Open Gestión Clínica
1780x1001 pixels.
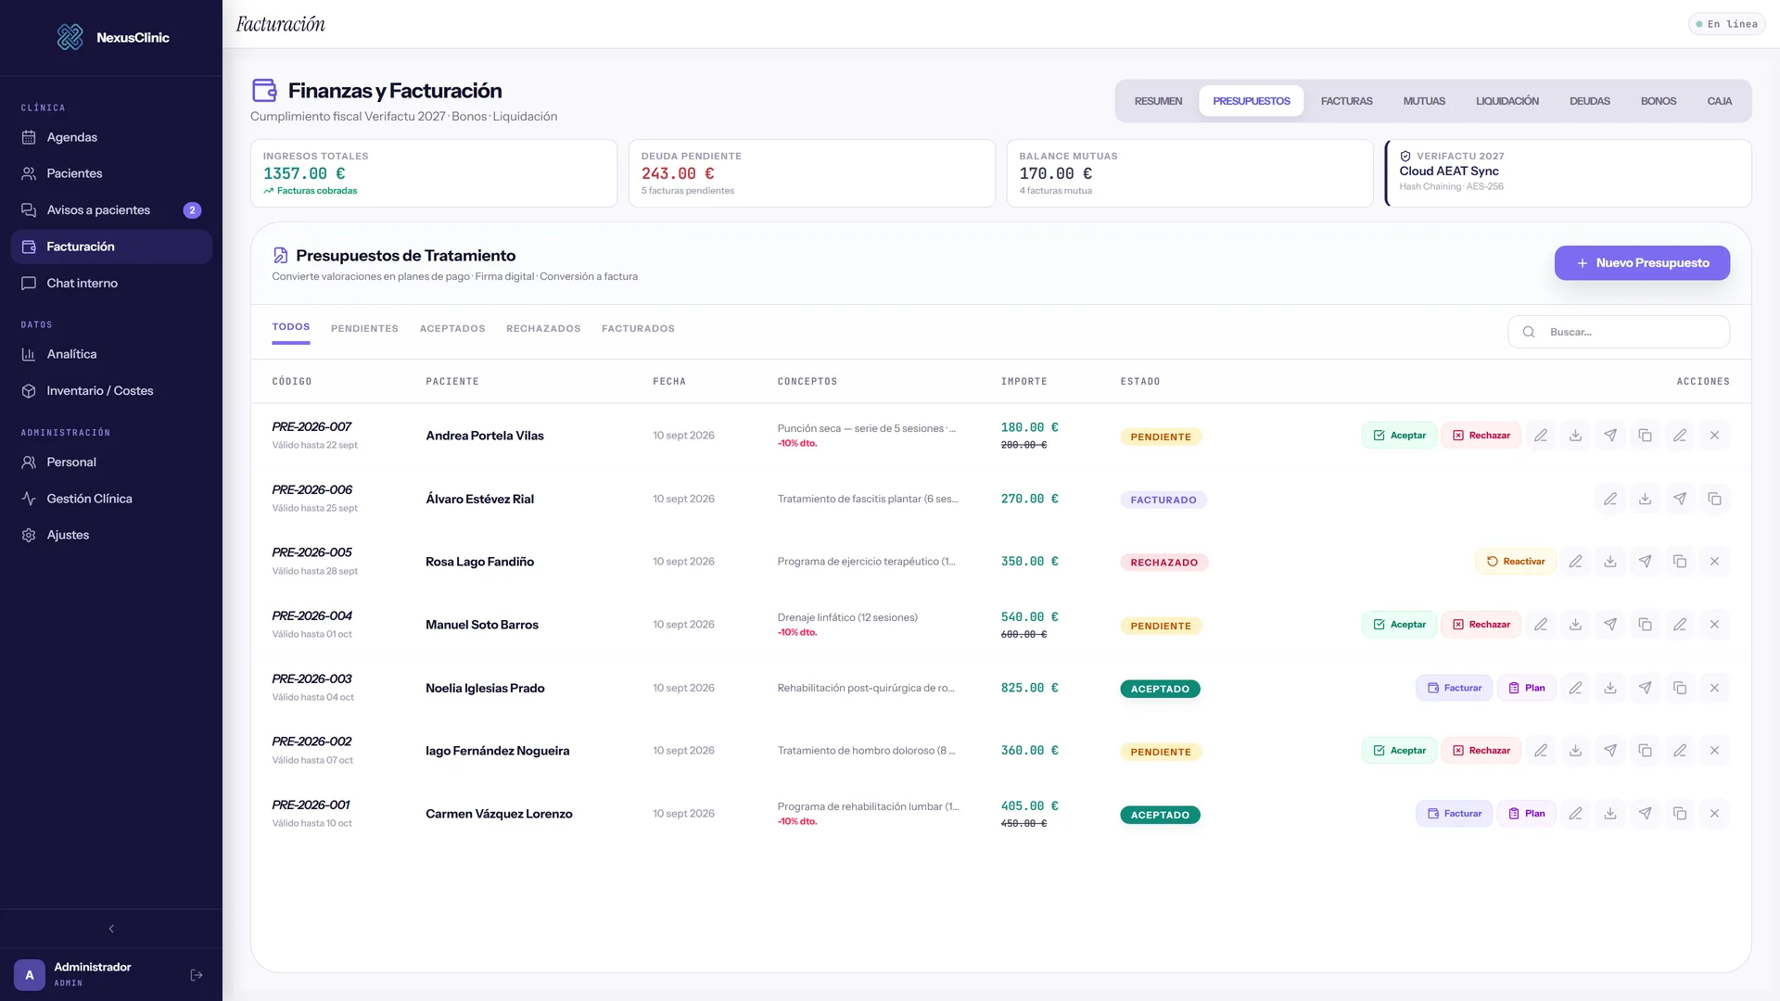tap(111, 499)
